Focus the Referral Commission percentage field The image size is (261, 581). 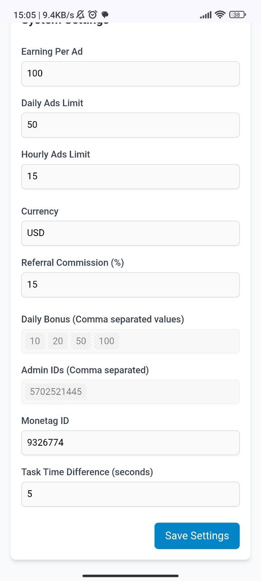point(130,285)
